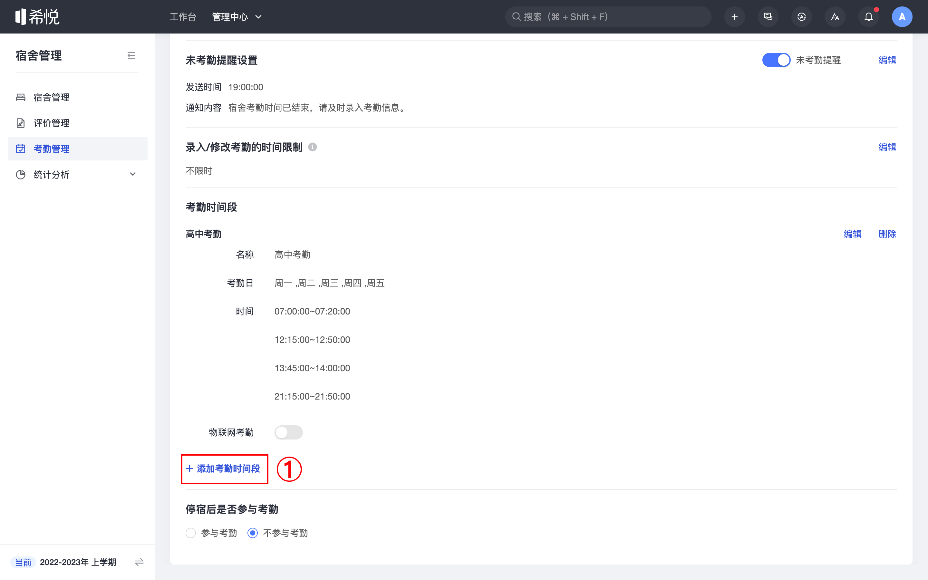The image size is (928, 580).
Task: Click the calendar check icon
Action: coord(21,149)
